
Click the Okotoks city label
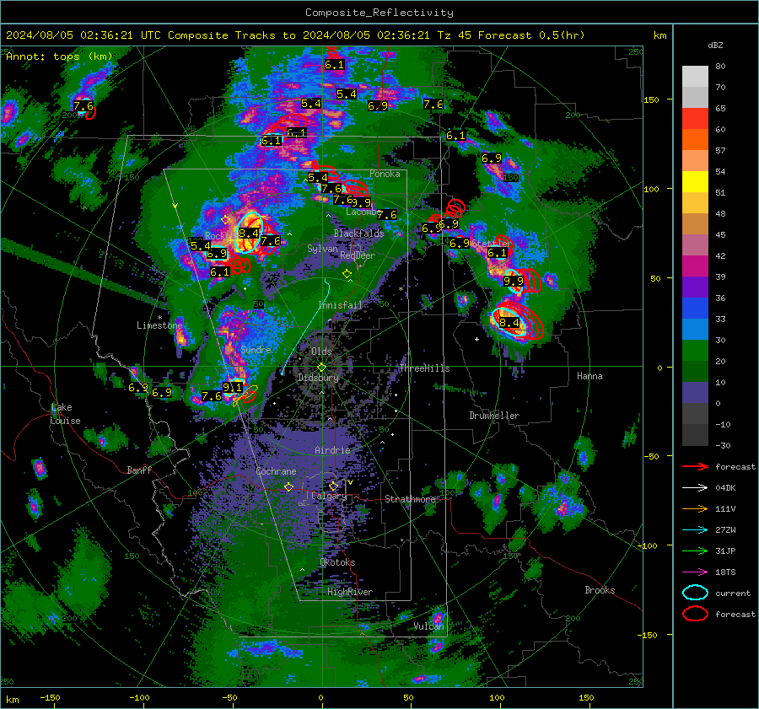[337, 562]
